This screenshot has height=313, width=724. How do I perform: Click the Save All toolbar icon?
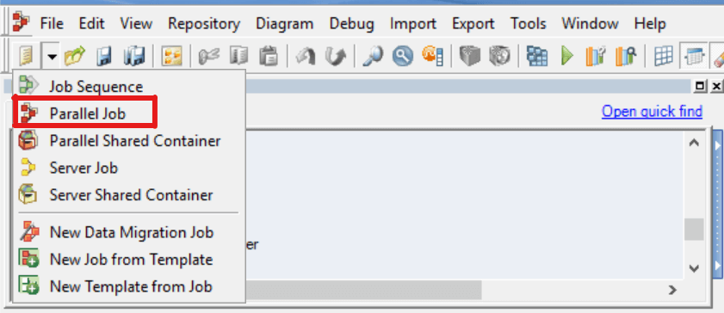pyautogui.click(x=134, y=57)
